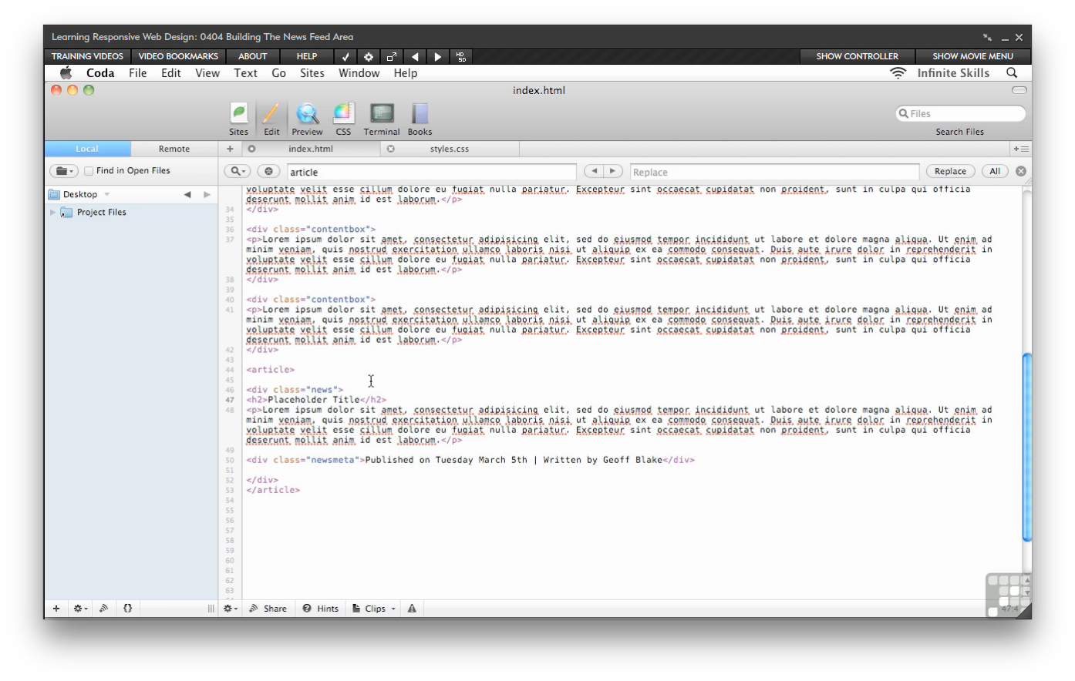Close the index.html tab icon
The height and width of the screenshot is (681, 1075).
coord(251,149)
